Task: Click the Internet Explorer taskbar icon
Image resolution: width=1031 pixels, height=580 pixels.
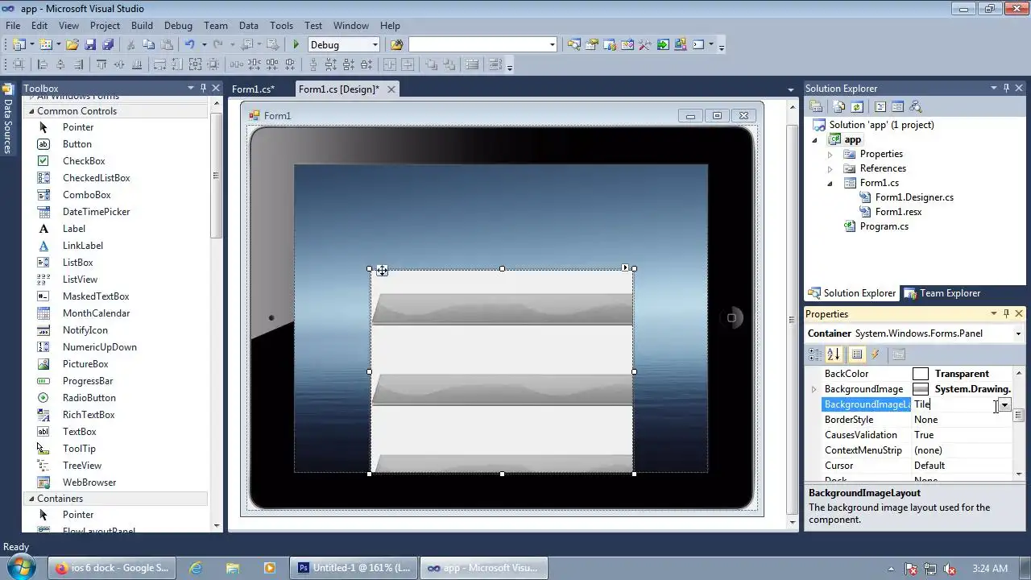Action: (196, 568)
